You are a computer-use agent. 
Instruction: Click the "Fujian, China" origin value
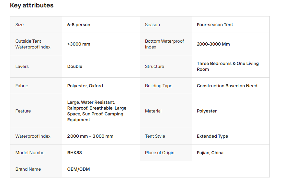pos(210,153)
